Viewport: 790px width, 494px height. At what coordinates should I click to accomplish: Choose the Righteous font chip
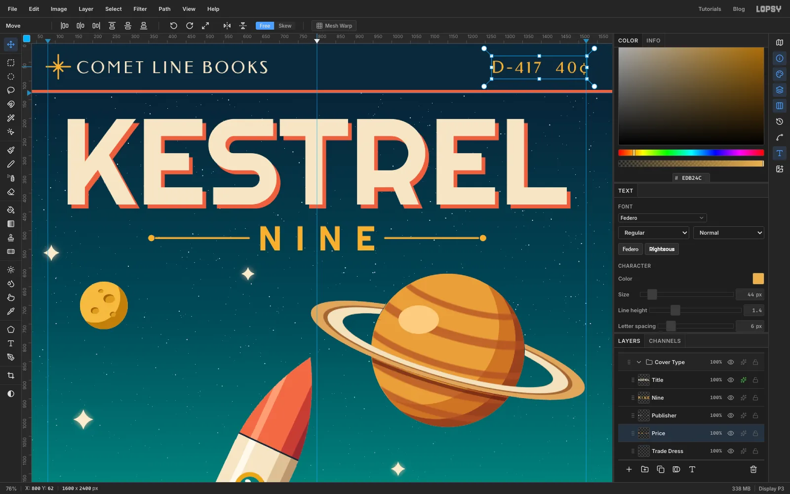click(x=662, y=249)
